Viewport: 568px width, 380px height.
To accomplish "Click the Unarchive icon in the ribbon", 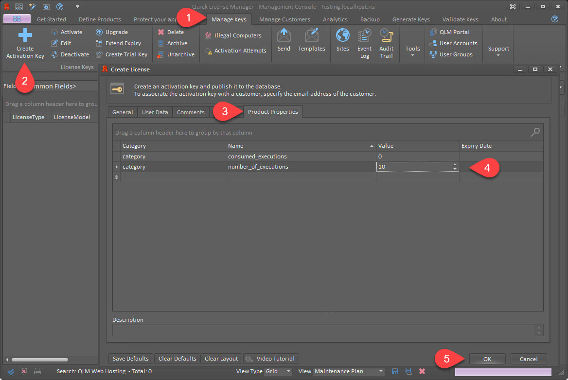I will 161,54.
